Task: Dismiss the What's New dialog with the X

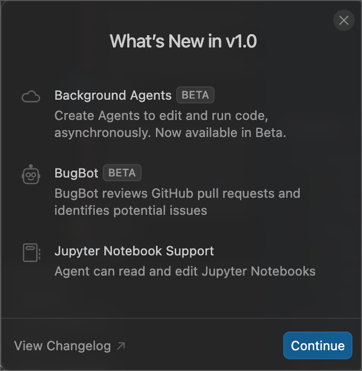Action: point(343,20)
